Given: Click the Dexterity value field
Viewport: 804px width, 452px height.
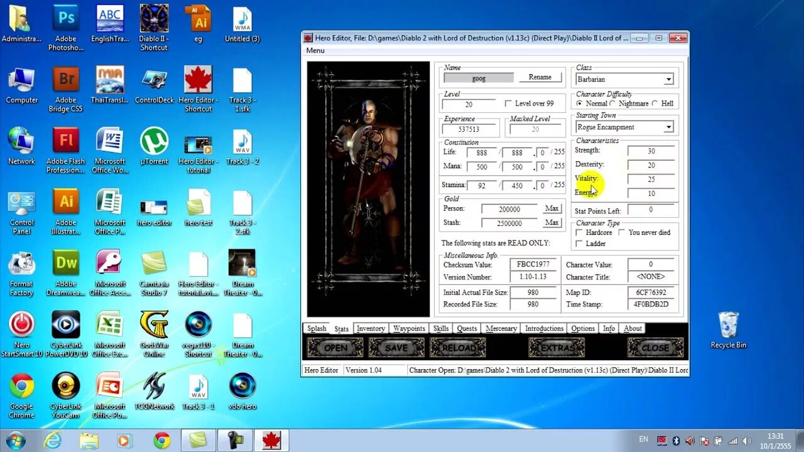Looking at the screenshot, I should click(651, 165).
